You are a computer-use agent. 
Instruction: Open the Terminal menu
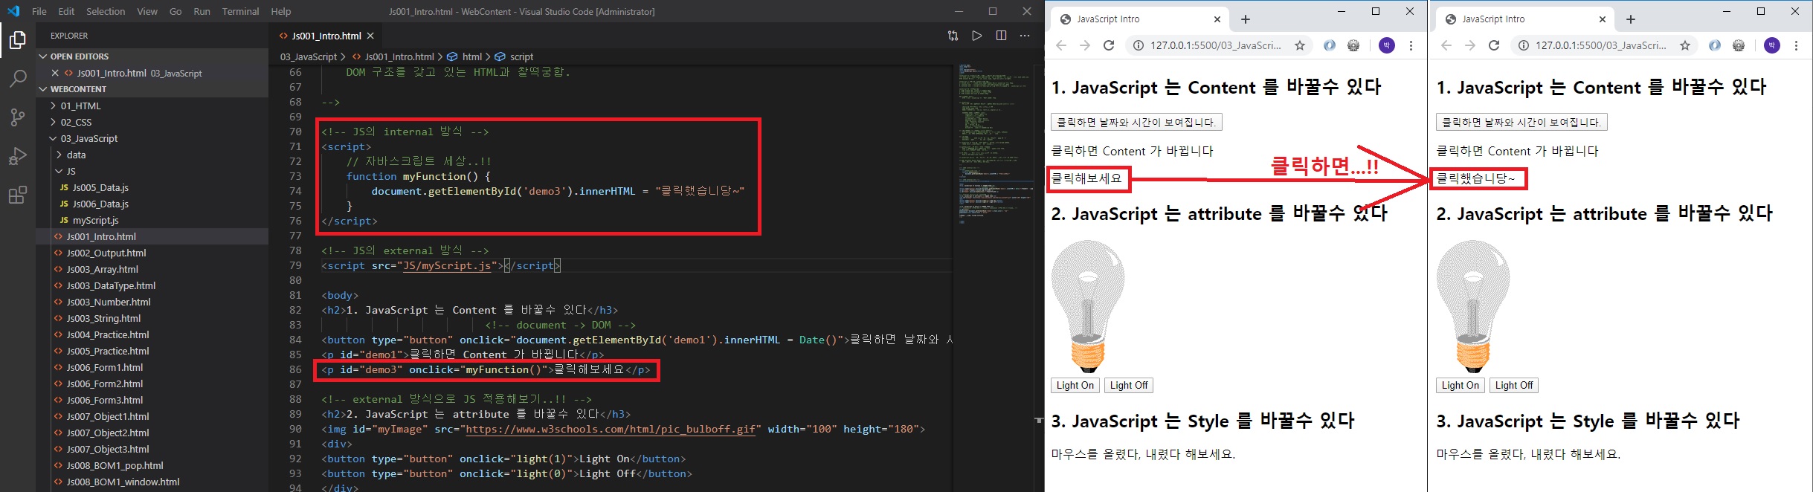(x=240, y=11)
